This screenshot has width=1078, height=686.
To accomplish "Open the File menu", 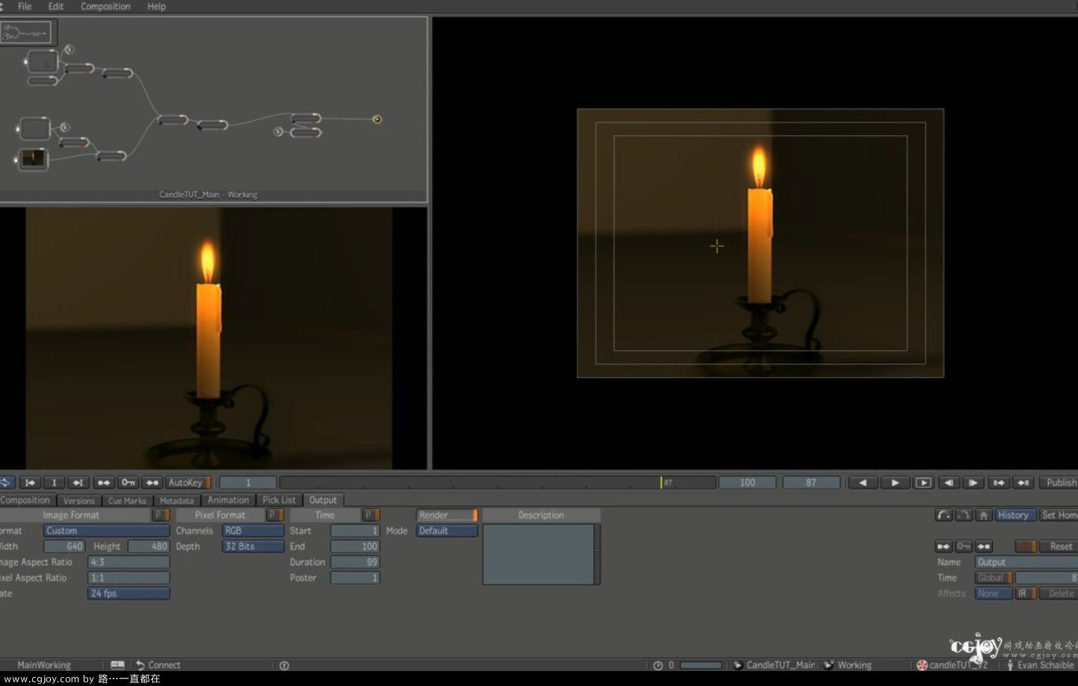I will [x=25, y=6].
